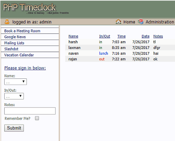Image resolution: width=175 pixels, height=141 pixels.
Task: Sort table by Date column
Action: pos(145,36)
